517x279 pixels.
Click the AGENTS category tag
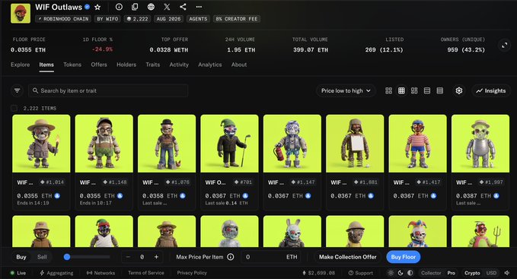pyautogui.click(x=198, y=19)
